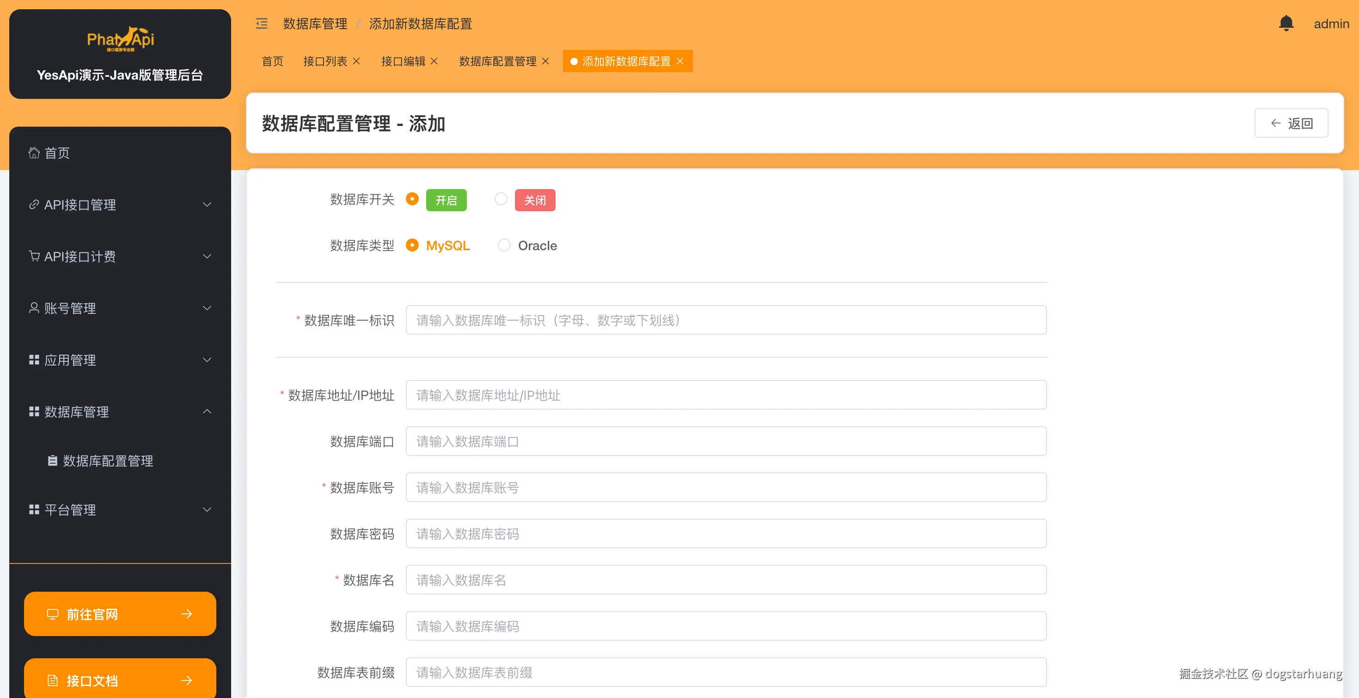The width and height of the screenshot is (1359, 698).
Task: Close the 接口列表 tab with its X
Action: click(x=357, y=61)
